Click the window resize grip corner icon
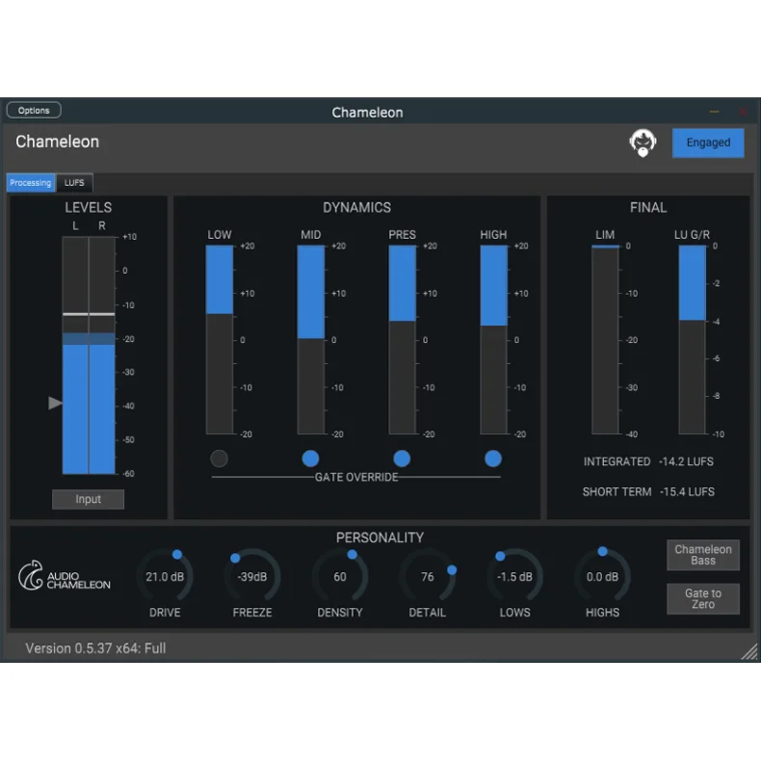This screenshot has width=761, height=761. tap(749, 651)
